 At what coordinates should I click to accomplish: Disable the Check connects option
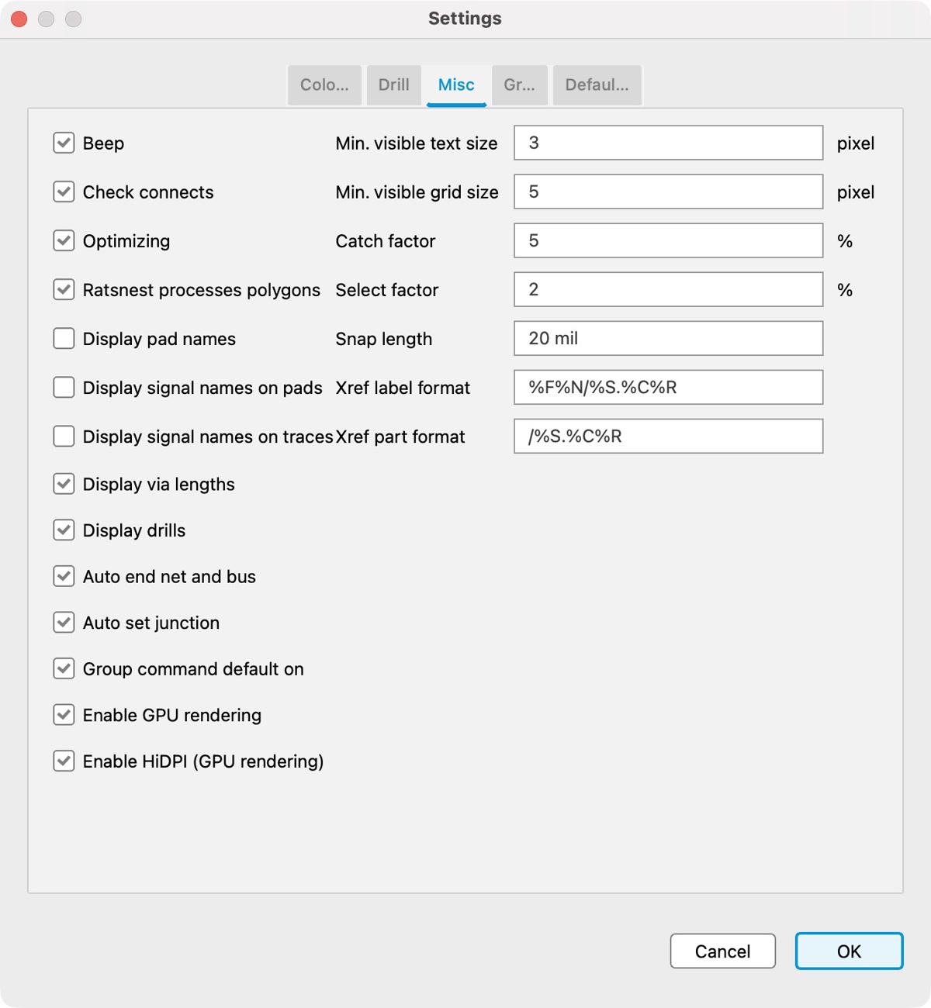click(x=64, y=192)
